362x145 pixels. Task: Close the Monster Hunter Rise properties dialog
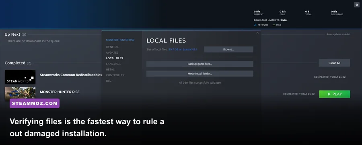257,33
